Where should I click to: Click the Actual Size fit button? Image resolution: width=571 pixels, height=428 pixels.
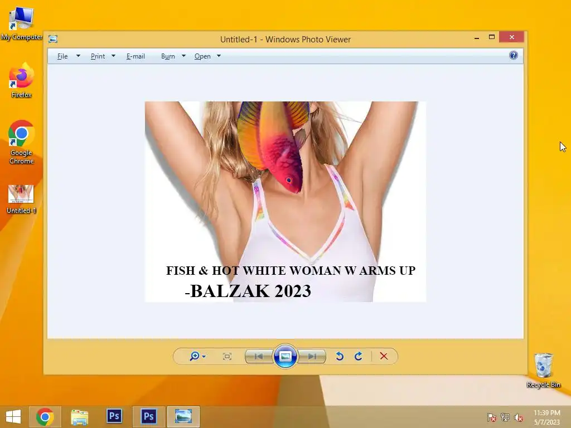tap(227, 356)
